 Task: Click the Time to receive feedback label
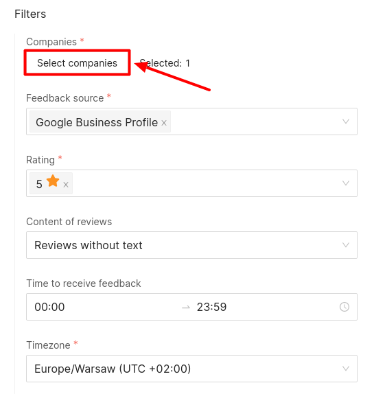(84, 283)
